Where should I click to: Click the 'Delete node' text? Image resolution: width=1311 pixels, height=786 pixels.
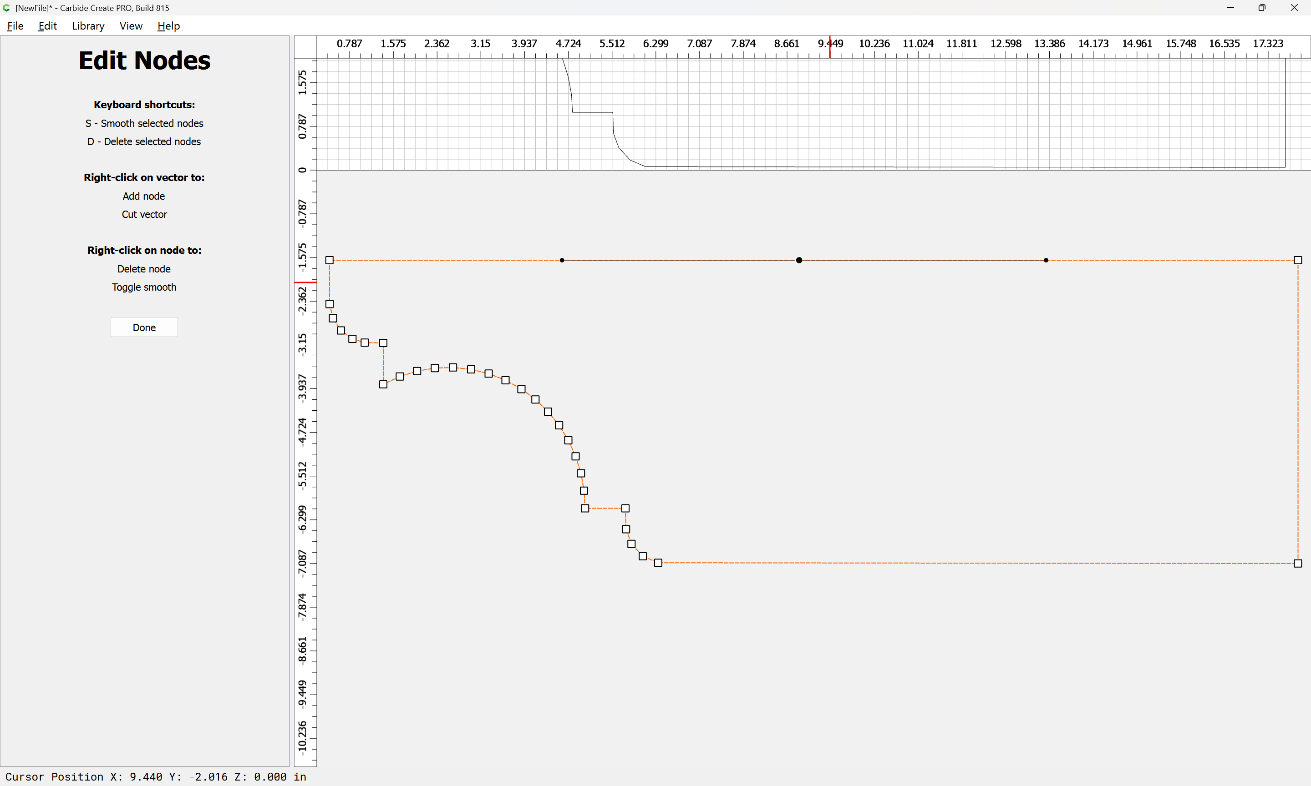coord(143,269)
